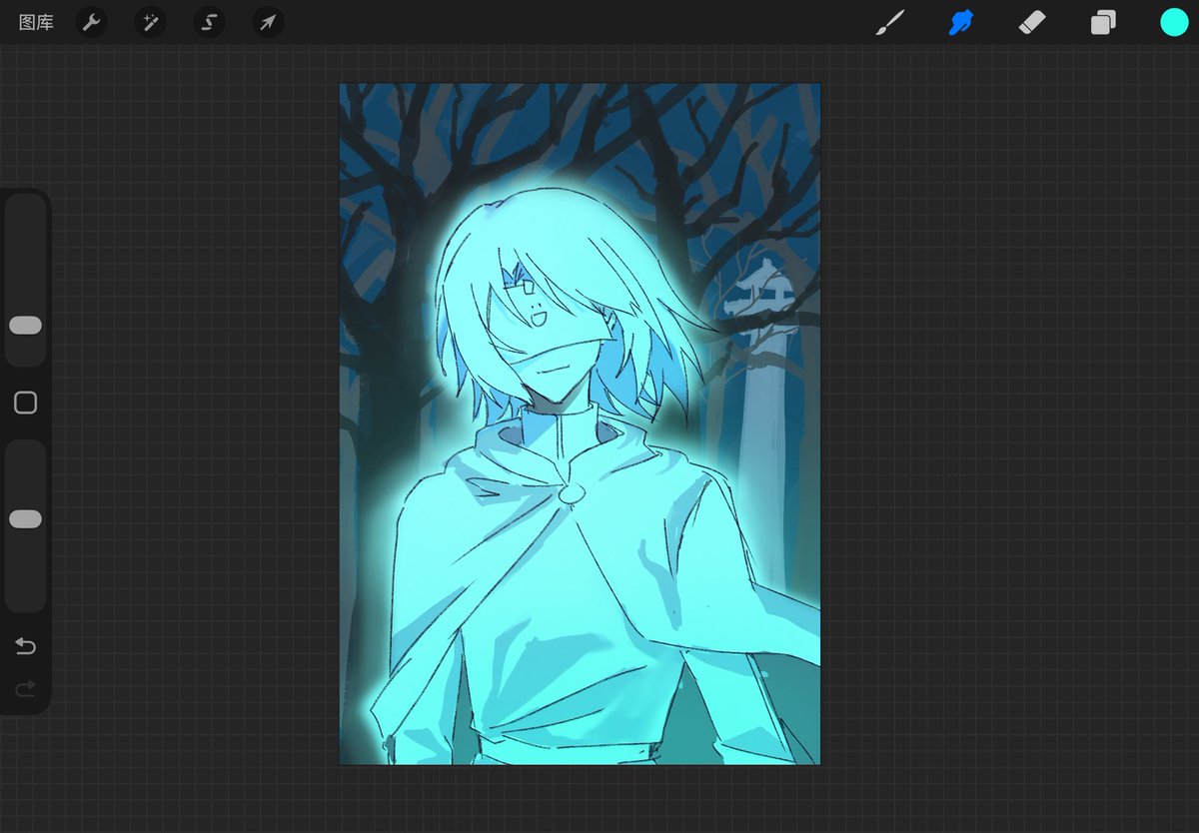1199x833 pixels.
Task: Tap the square modify button on sidebar
Action: [26, 403]
